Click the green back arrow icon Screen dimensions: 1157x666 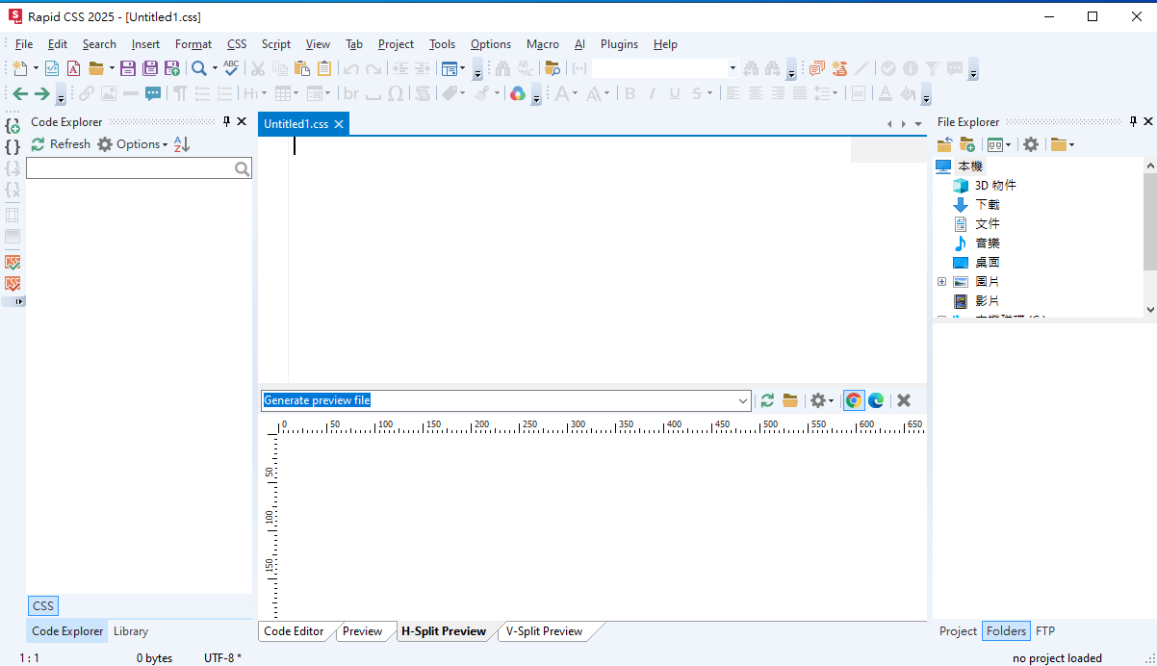tap(19, 93)
